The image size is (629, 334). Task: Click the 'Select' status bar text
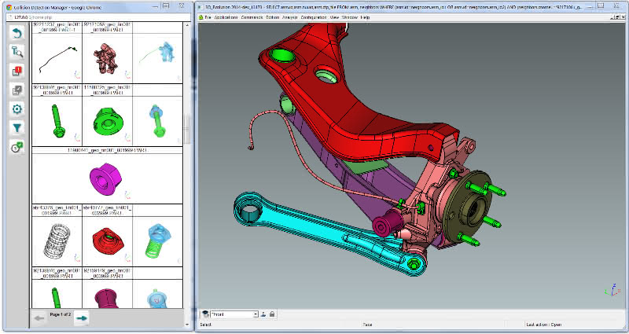pos(206,325)
